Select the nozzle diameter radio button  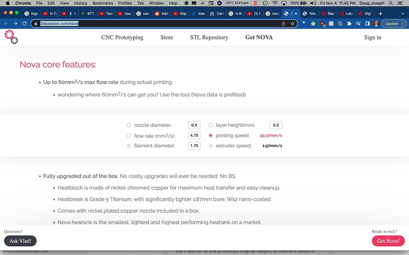[129, 125]
